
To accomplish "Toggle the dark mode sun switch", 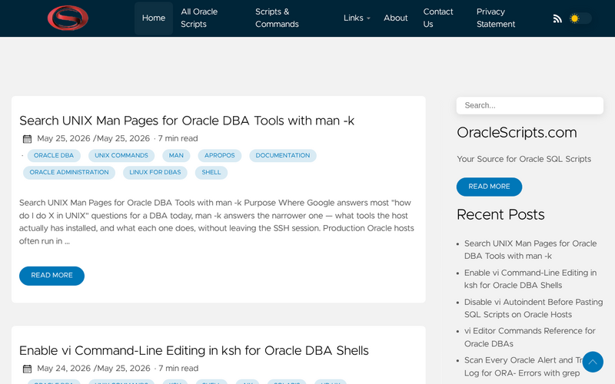I will tap(580, 18).
